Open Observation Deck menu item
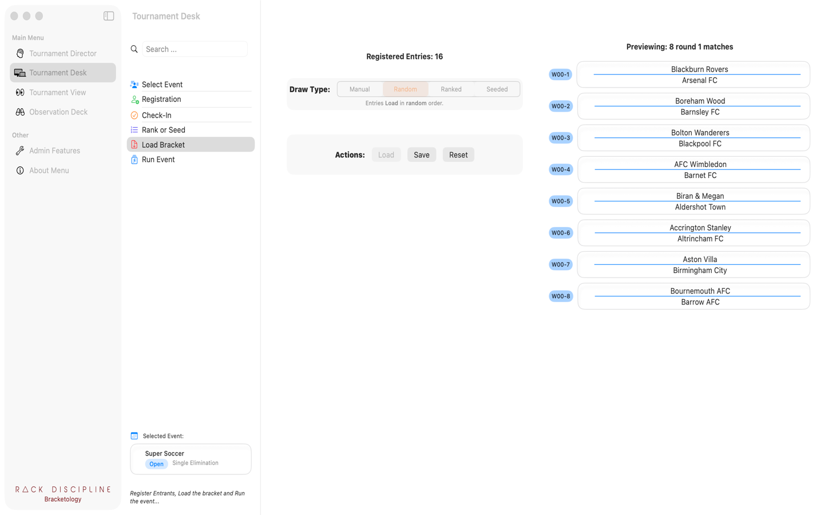This screenshot has width=824, height=515. [x=63, y=112]
